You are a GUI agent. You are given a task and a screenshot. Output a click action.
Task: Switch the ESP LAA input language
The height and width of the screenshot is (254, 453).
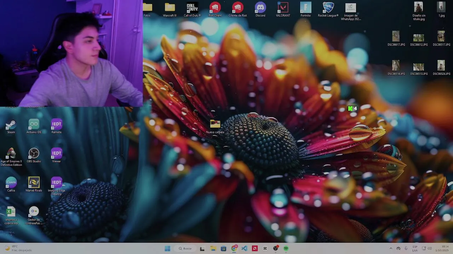pos(415,248)
